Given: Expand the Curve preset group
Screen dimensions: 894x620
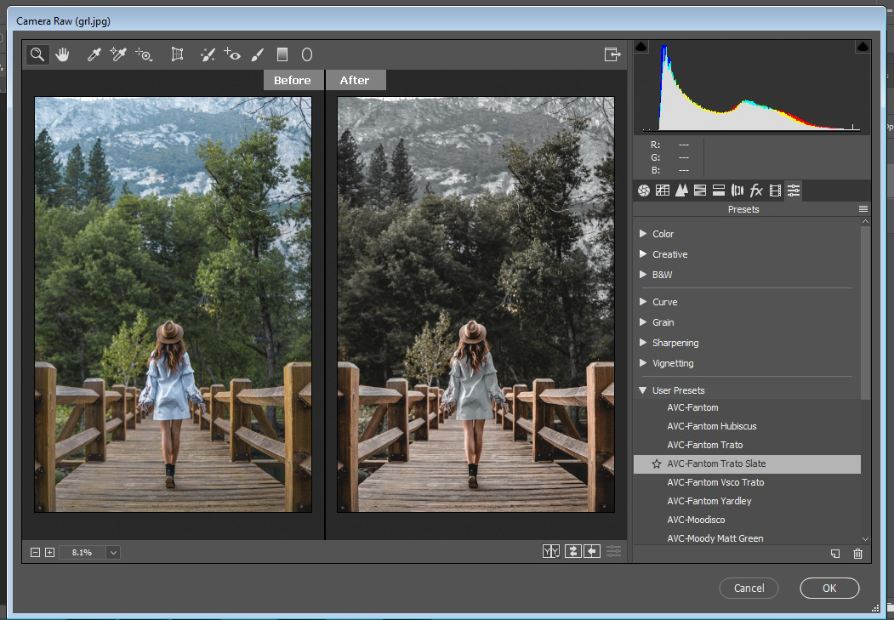Looking at the screenshot, I should click(643, 302).
